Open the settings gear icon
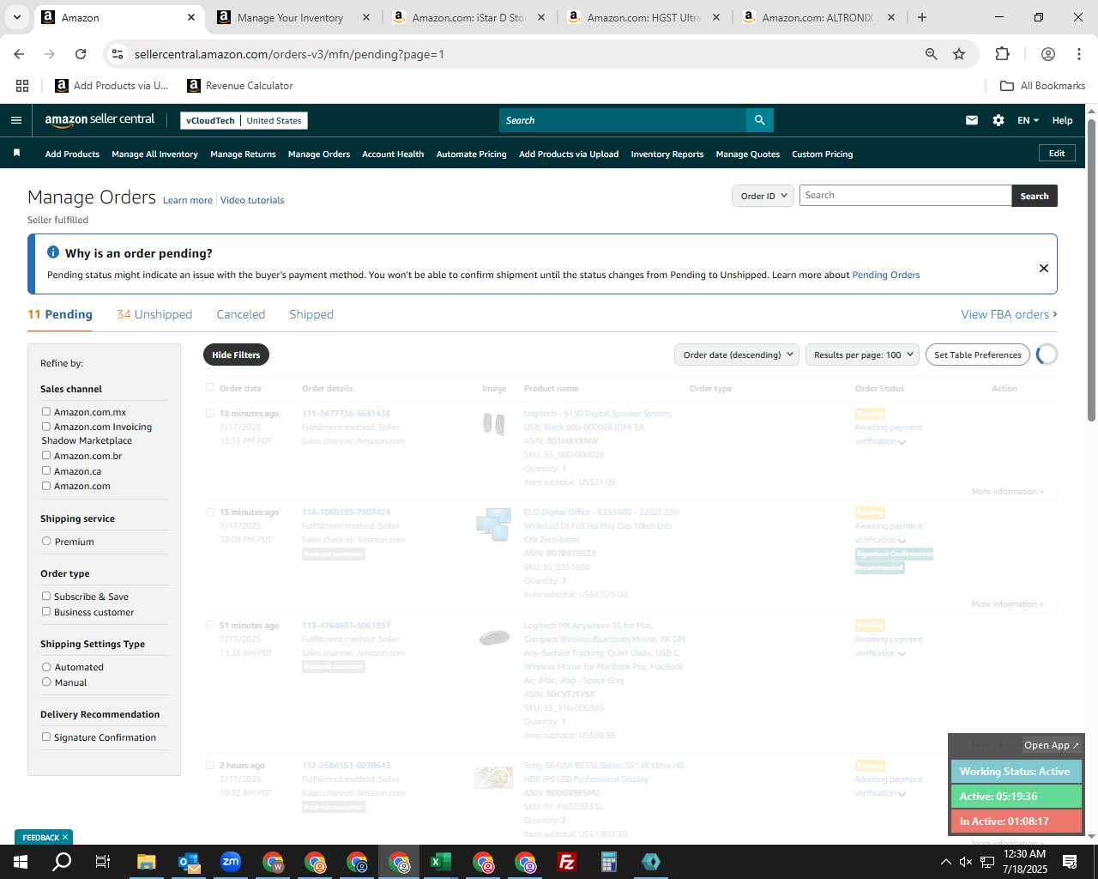This screenshot has width=1098, height=879. (998, 120)
